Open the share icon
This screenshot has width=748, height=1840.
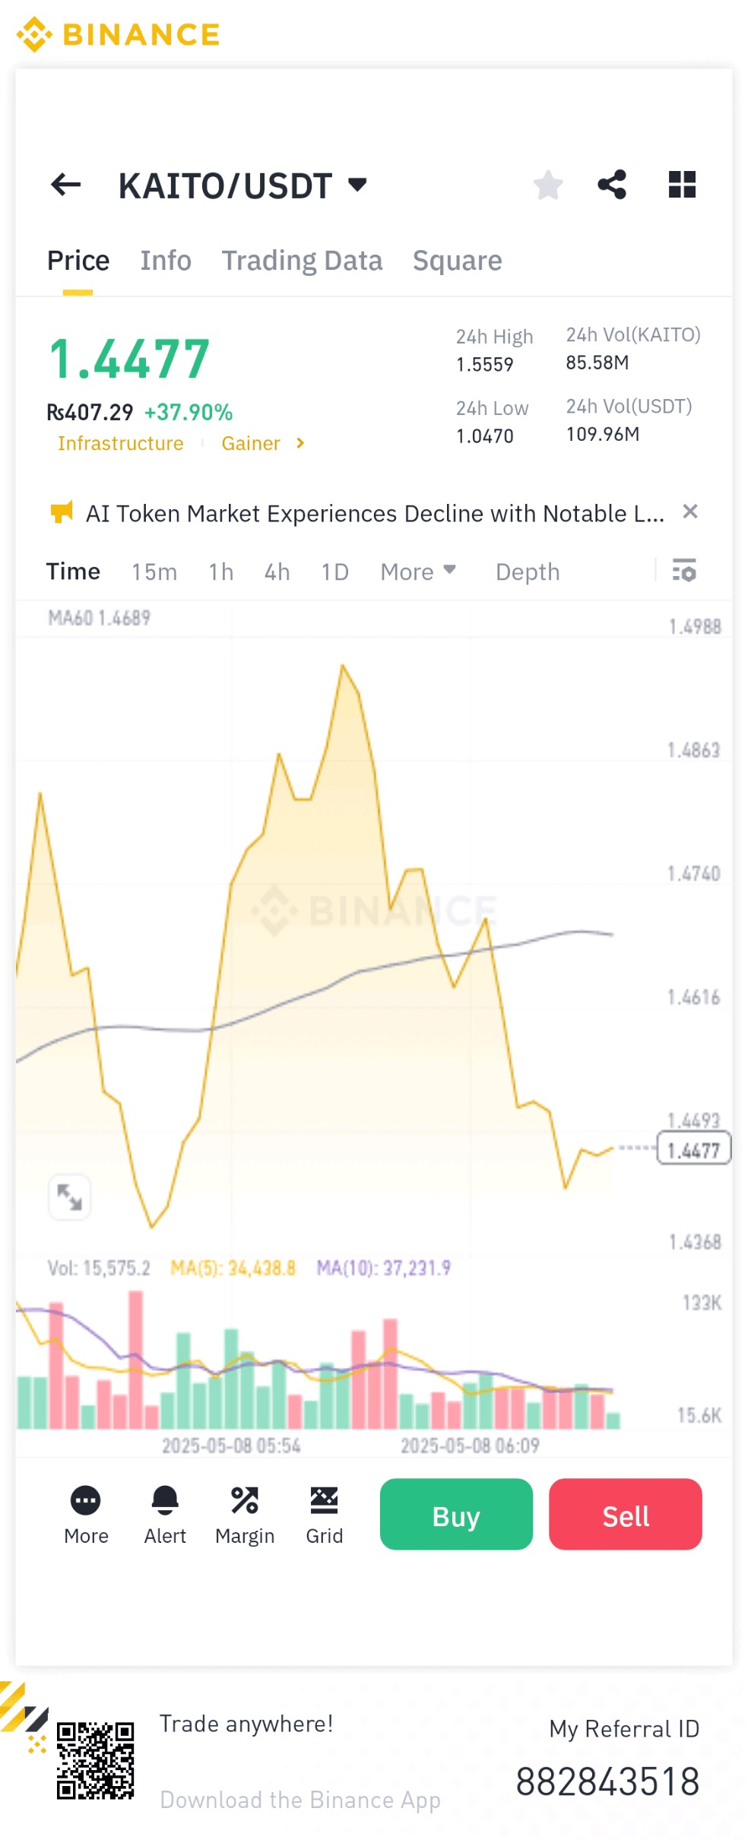[612, 185]
